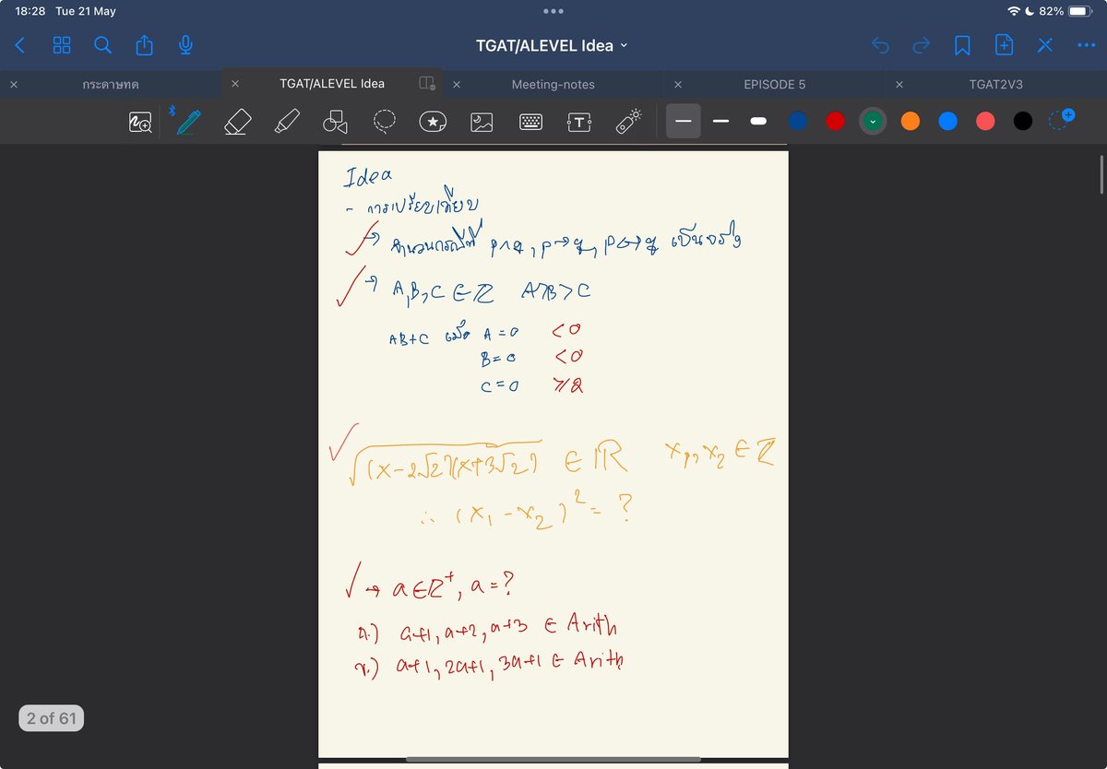Select the Eraser tool
Viewport: 1107px width, 769px height.
tap(238, 121)
